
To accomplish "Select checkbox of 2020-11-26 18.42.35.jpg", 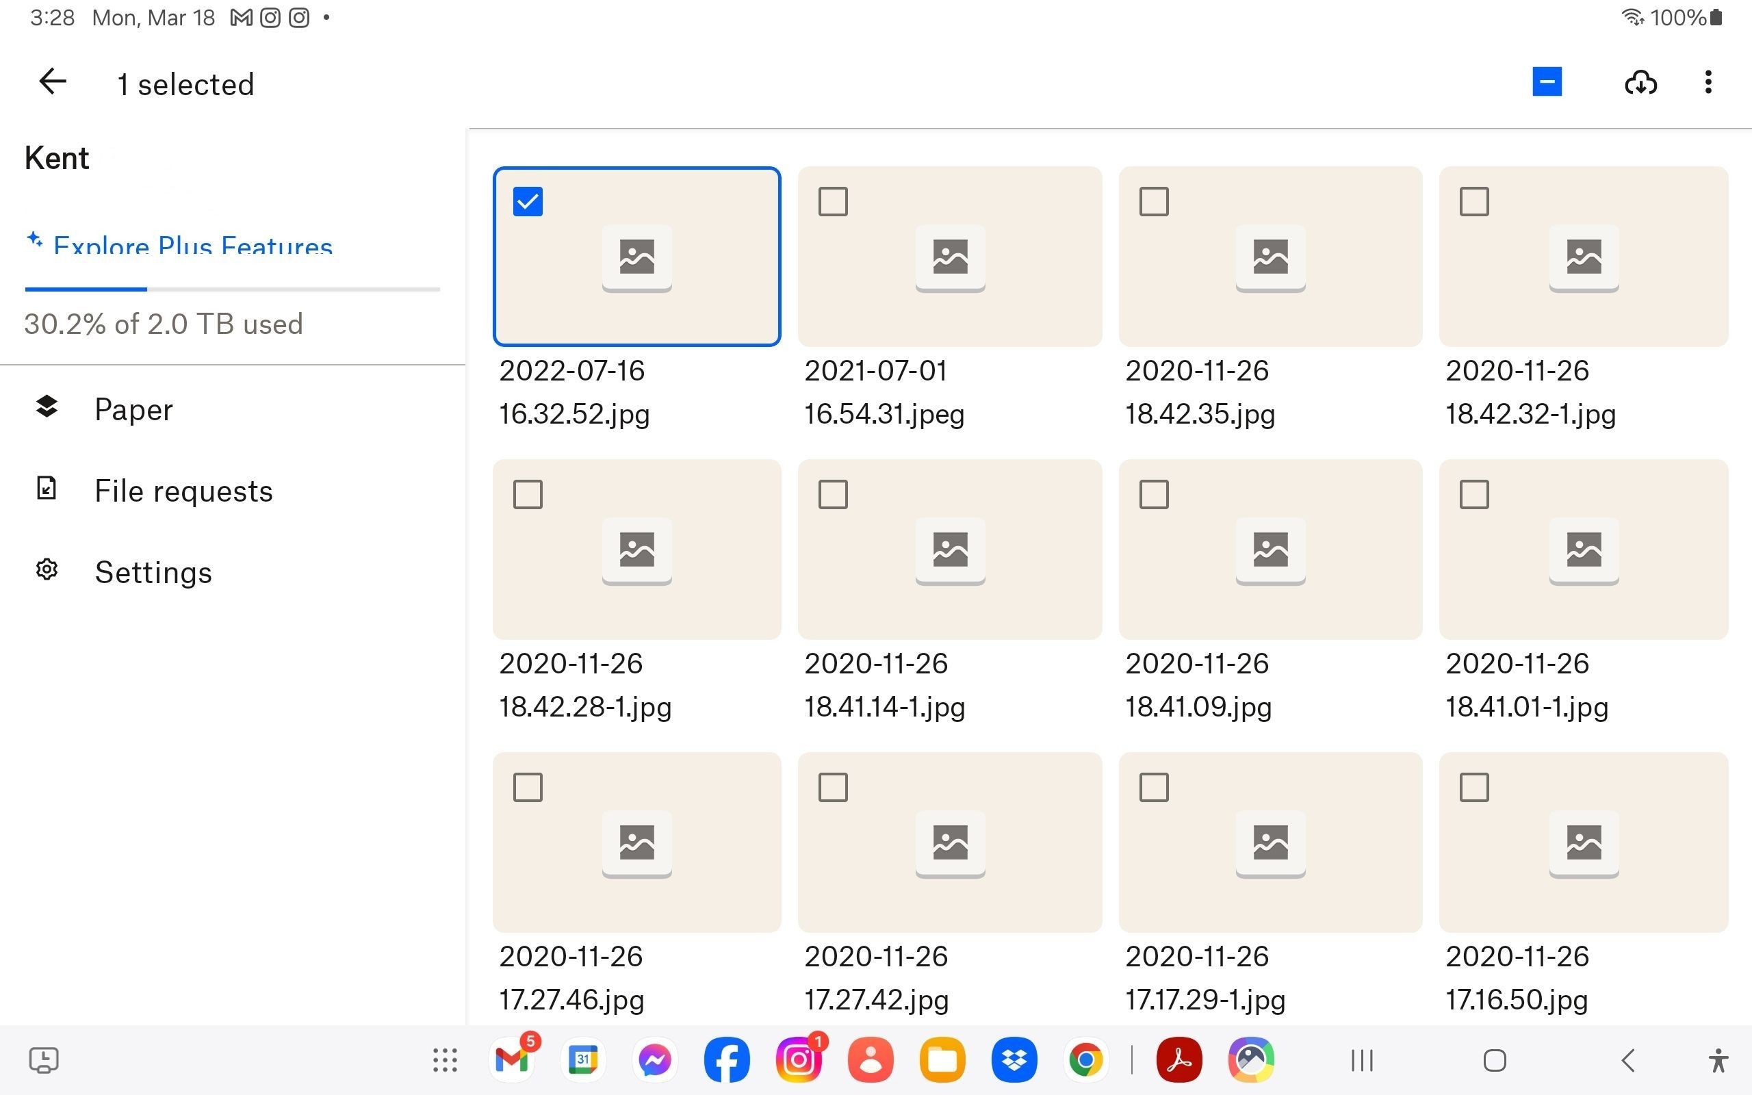I will click(1153, 201).
